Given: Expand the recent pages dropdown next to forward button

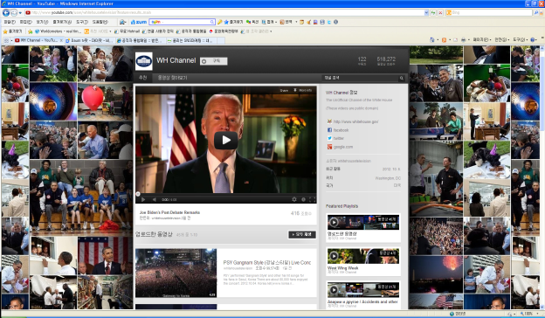Looking at the screenshot, I should (20, 13).
